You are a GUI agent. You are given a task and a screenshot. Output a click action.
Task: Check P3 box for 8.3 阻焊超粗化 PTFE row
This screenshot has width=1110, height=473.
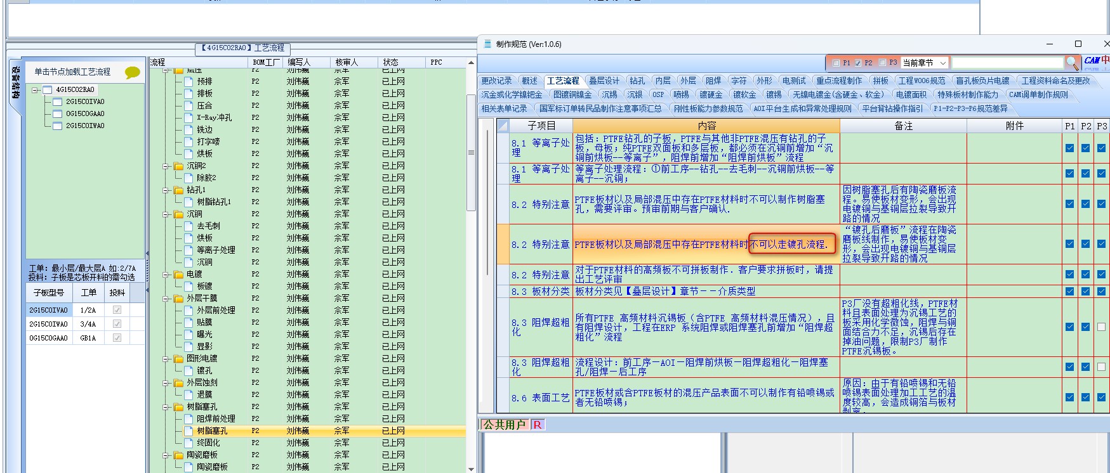[1101, 327]
